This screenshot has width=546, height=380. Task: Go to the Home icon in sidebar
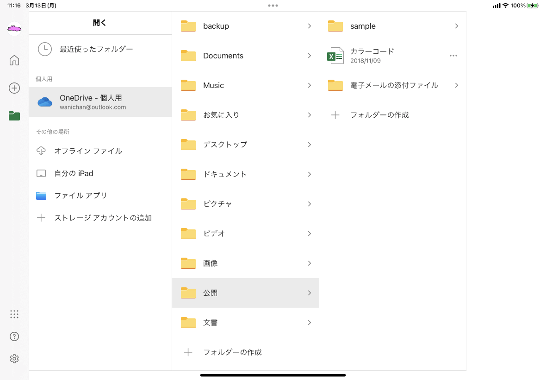tap(14, 60)
